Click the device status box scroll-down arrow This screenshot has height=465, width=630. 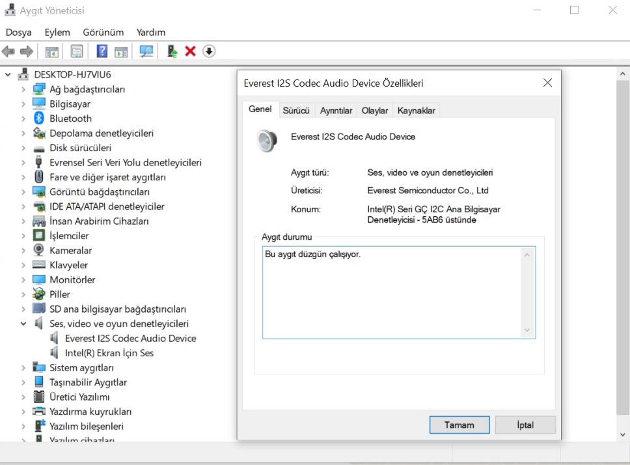point(527,330)
